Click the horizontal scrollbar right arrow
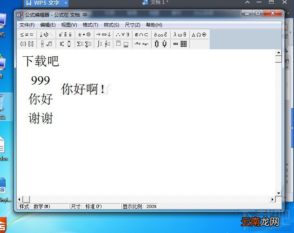Viewport: 294px width, 233px height. 272,200
